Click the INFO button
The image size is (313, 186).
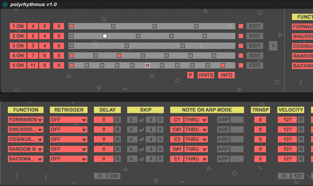tap(226, 75)
